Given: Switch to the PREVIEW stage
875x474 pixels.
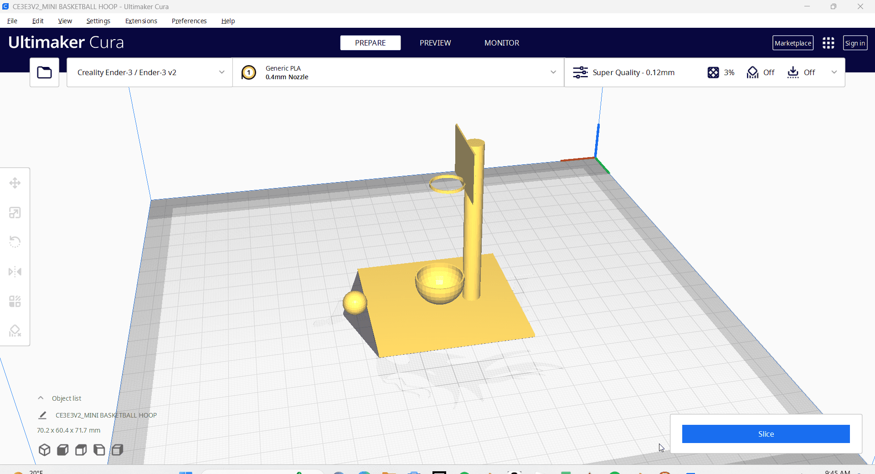Looking at the screenshot, I should [x=435, y=43].
